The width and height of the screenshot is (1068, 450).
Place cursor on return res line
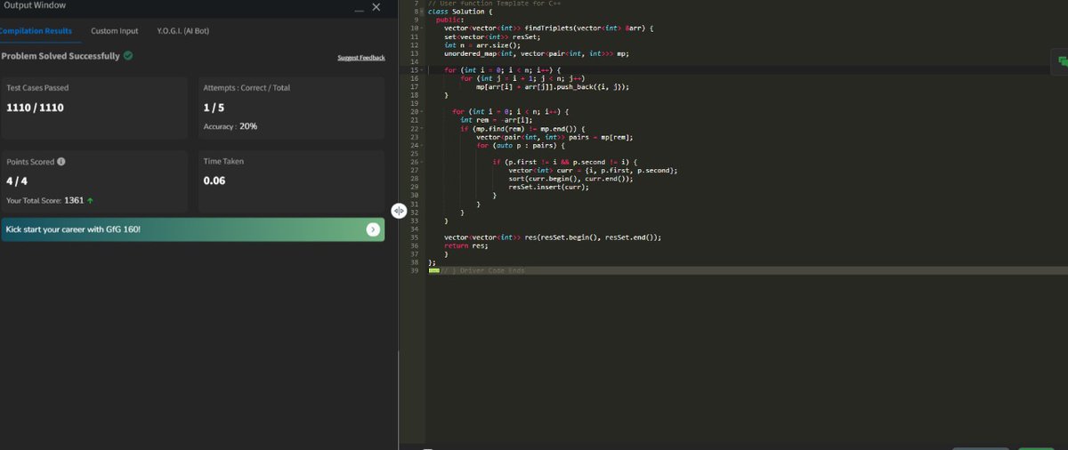pyautogui.click(x=466, y=245)
